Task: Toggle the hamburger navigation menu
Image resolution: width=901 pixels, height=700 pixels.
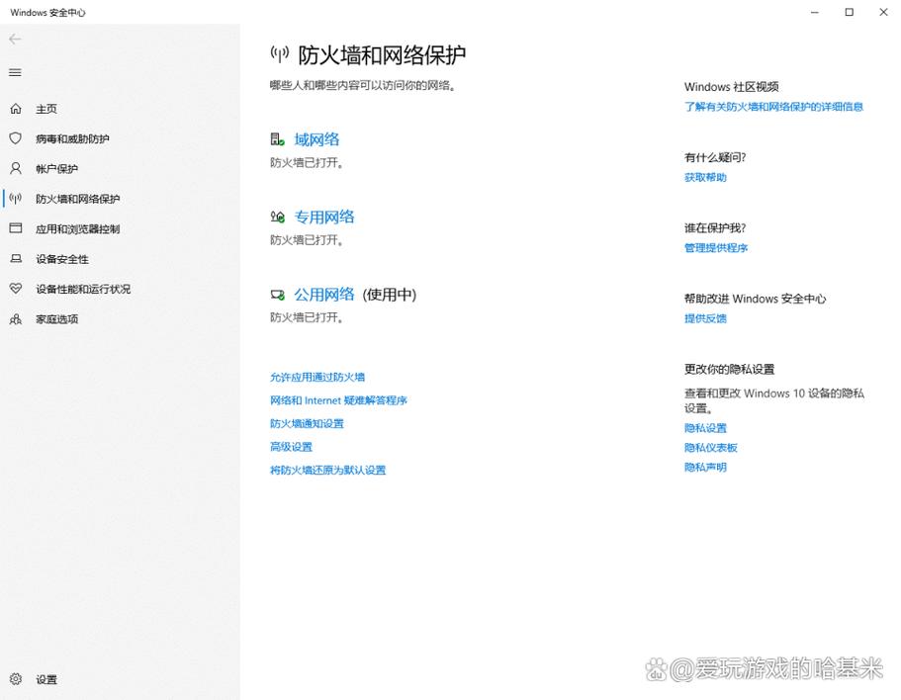Action: pyautogui.click(x=15, y=72)
